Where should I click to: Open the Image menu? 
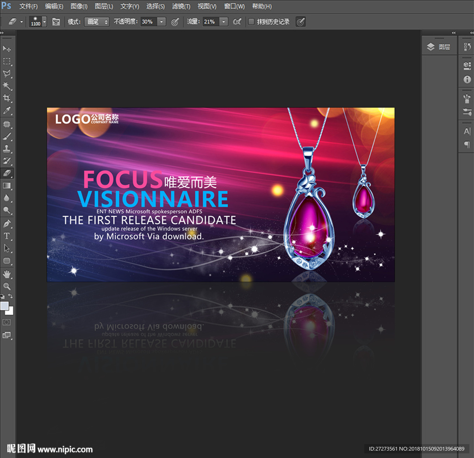point(79,6)
